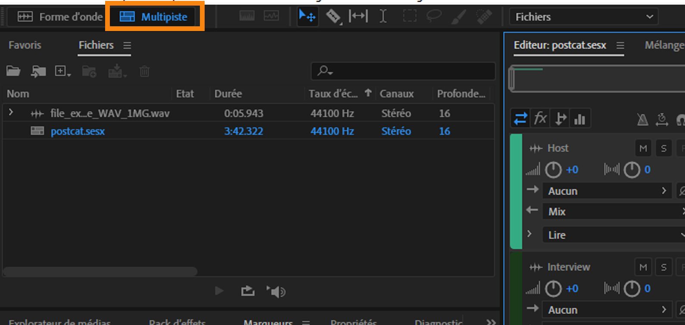Click the file list horizontal scrollbar
Screen dimensions: 685x325
100,272
